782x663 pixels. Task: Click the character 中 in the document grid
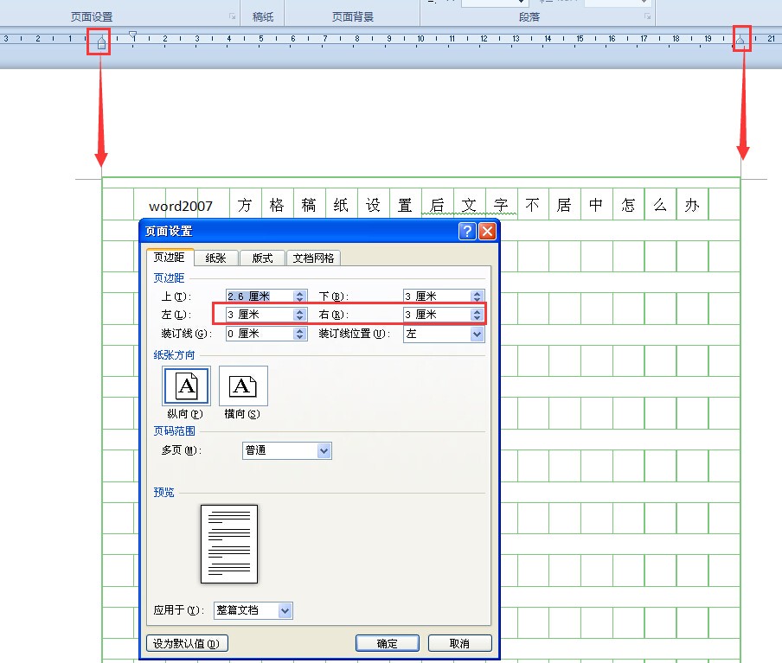click(596, 205)
